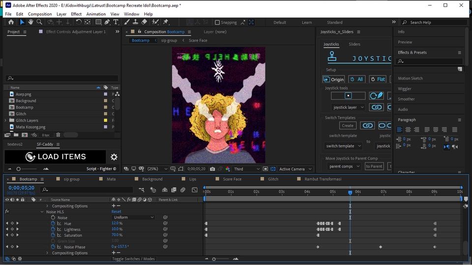Open the Animation menu
This screenshot has width=472, height=265.
96,14
